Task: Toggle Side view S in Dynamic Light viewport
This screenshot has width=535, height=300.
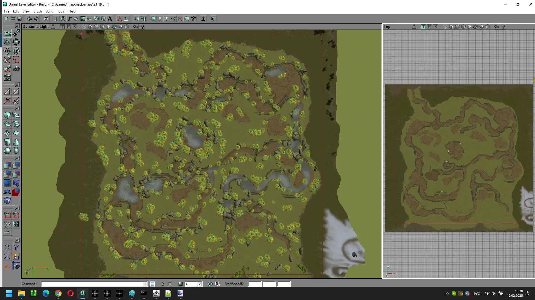Action: click(74, 27)
